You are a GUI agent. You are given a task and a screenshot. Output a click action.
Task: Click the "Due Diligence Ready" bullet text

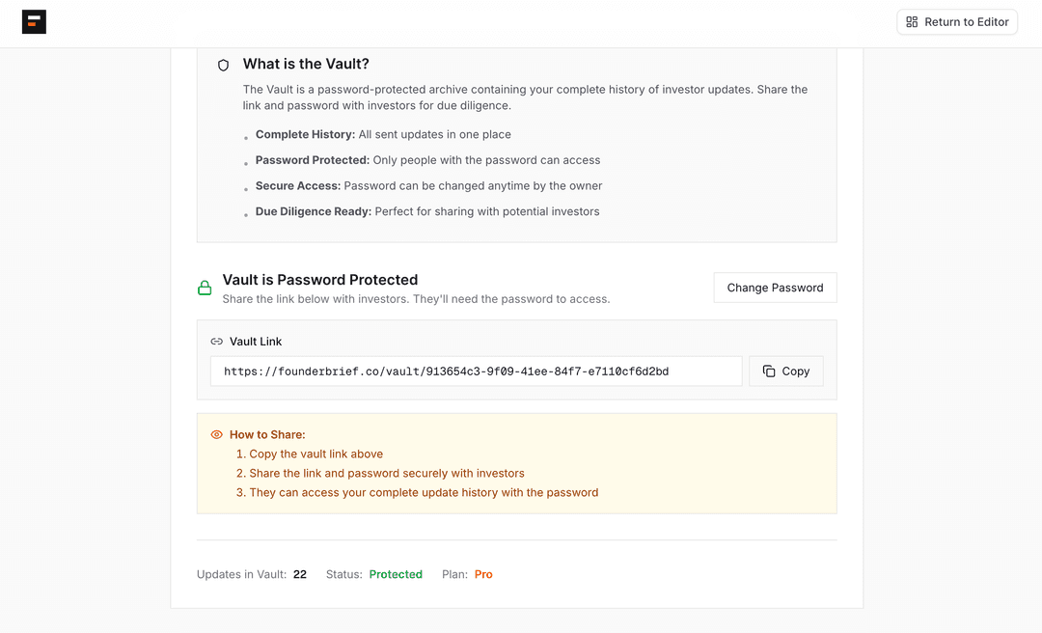314,211
